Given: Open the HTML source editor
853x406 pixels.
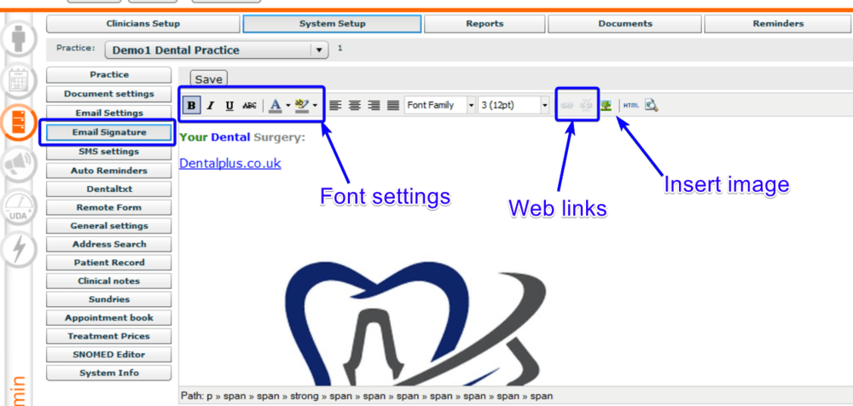Looking at the screenshot, I should click(x=630, y=105).
